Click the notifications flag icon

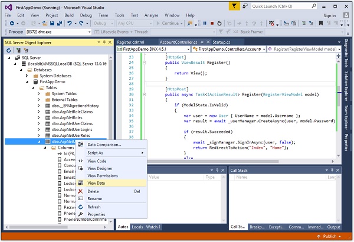tap(235, 6)
